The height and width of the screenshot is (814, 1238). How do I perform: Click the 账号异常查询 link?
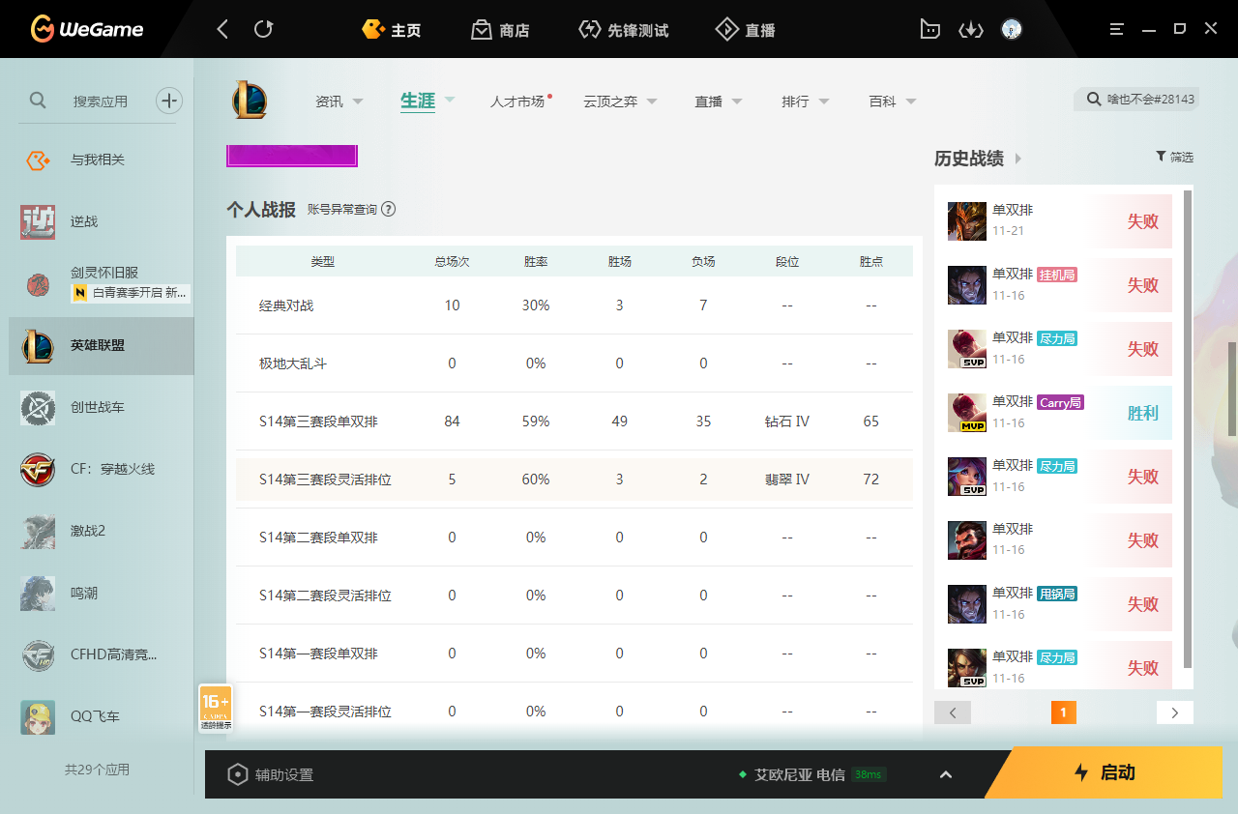[342, 209]
